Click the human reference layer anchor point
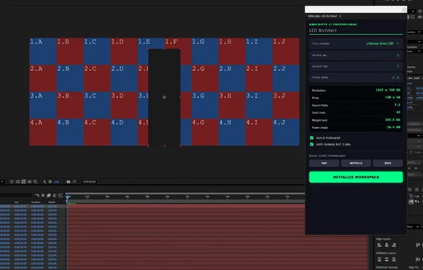This screenshot has height=270, width=423. [x=164, y=97]
